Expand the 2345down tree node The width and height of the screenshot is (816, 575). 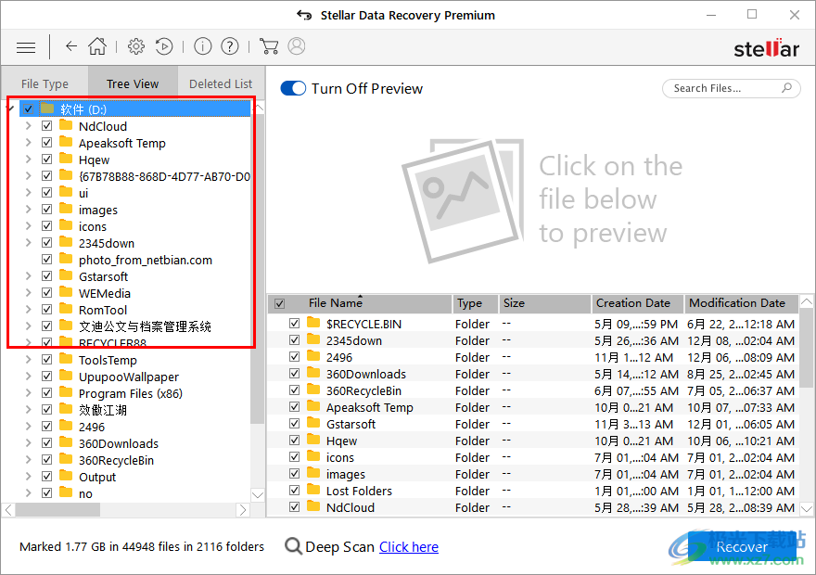(28, 242)
